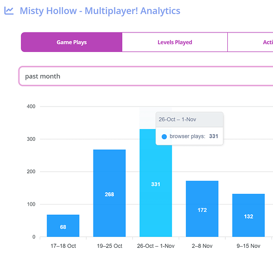Select the 19–25 Oct bar showing 268
Image resolution: width=273 pixels, height=257 pixels.
[x=109, y=193]
